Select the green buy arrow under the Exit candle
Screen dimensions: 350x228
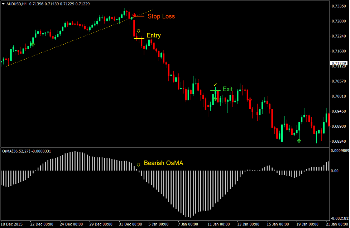tap(215, 98)
